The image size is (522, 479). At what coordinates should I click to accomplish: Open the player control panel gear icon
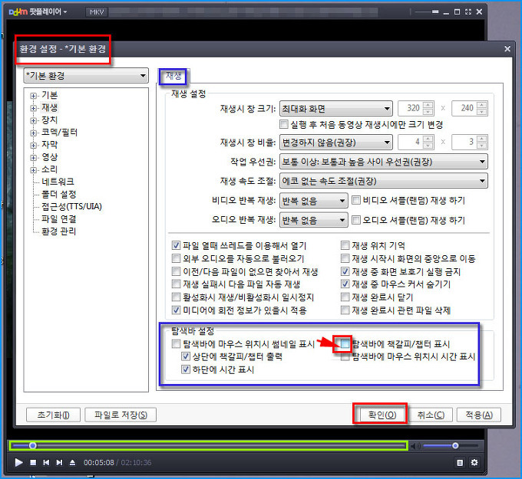474,462
